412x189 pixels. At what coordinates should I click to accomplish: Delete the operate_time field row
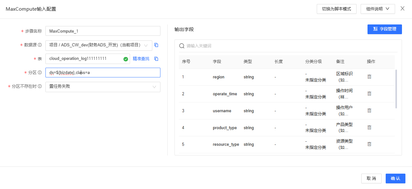pyautogui.click(x=369, y=94)
